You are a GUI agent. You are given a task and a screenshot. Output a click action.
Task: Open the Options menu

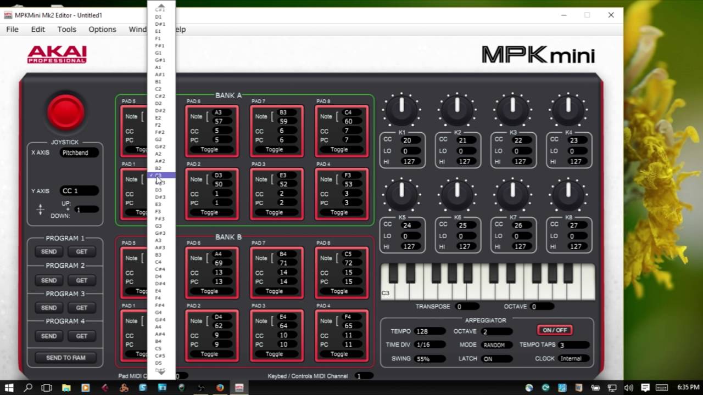click(x=103, y=30)
